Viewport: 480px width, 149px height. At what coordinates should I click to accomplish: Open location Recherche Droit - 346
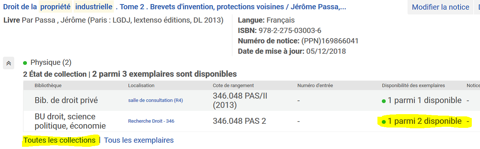[x=151, y=121]
